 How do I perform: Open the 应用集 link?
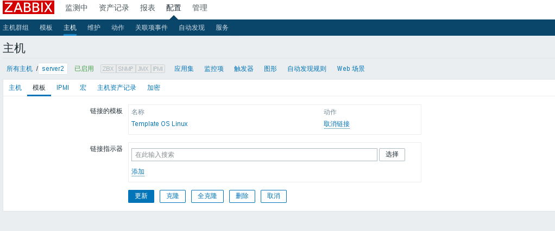(x=184, y=69)
